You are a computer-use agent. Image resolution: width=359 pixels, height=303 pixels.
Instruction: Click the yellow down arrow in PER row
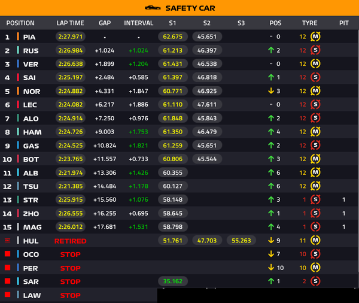coord(271,268)
